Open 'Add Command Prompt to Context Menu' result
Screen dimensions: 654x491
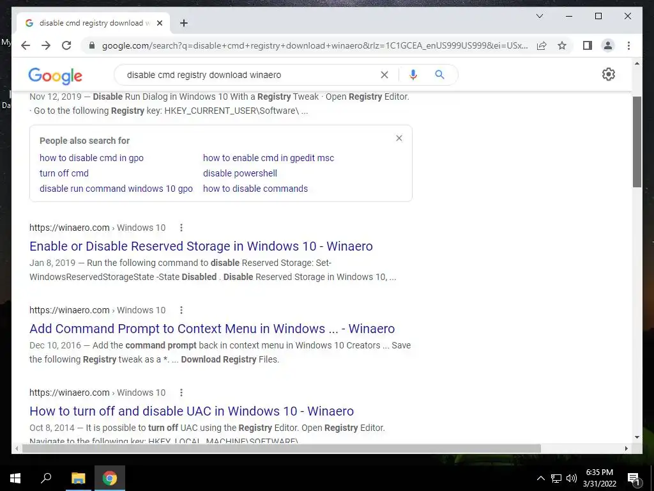click(212, 329)
